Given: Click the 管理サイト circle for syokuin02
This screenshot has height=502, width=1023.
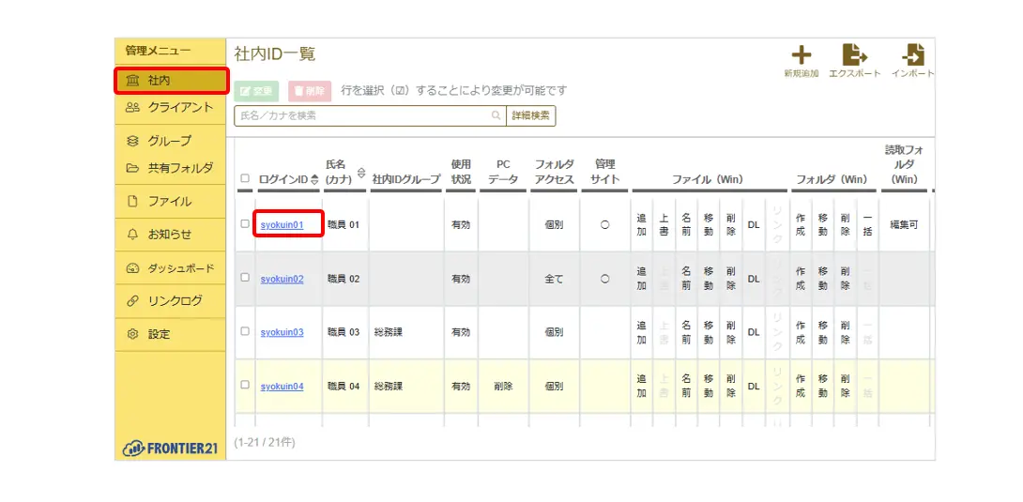Looking at the screenshot, I should point(604,279).
